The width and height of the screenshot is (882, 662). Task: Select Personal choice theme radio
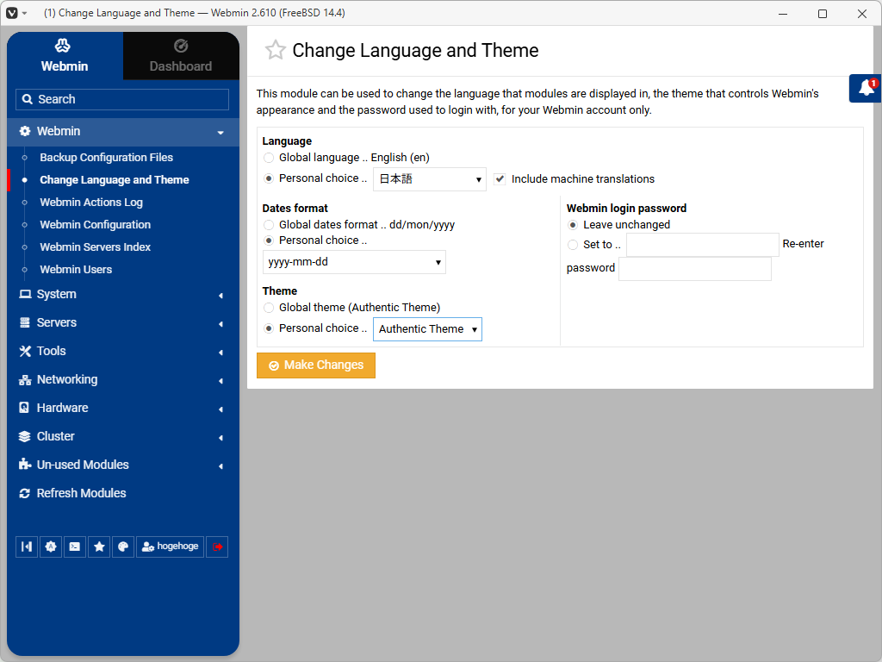coord(269,328)
